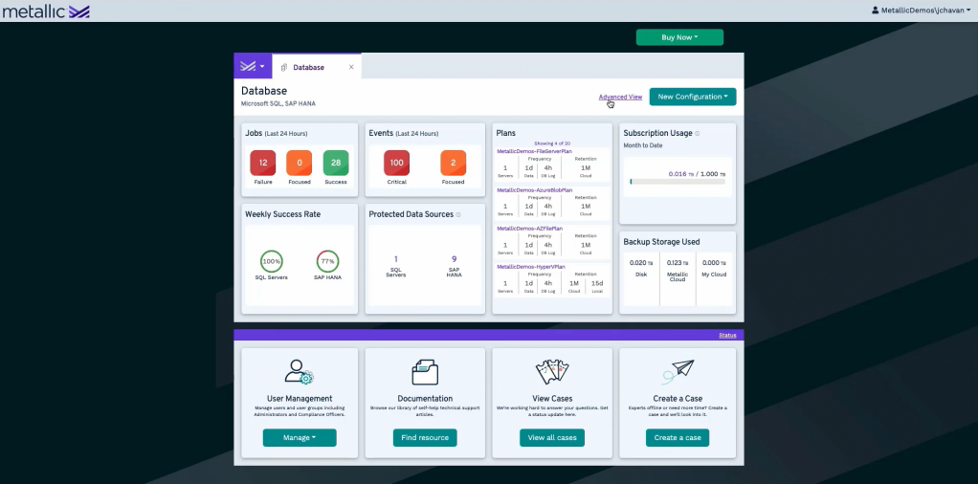The height and width of the screenshot is (484, 978).
Task: Click the Microsoft SQL, SAP HANA subtitle
Action: click(x=278, y=104)
